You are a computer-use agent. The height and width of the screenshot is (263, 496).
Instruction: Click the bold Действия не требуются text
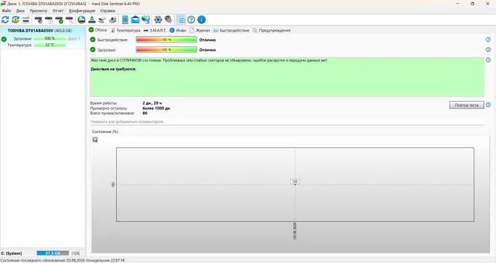tap(113, 69)
